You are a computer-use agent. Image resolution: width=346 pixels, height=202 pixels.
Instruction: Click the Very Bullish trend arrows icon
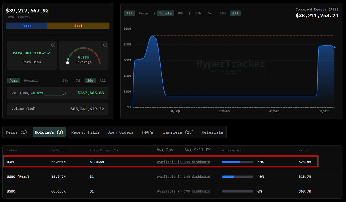46,53
